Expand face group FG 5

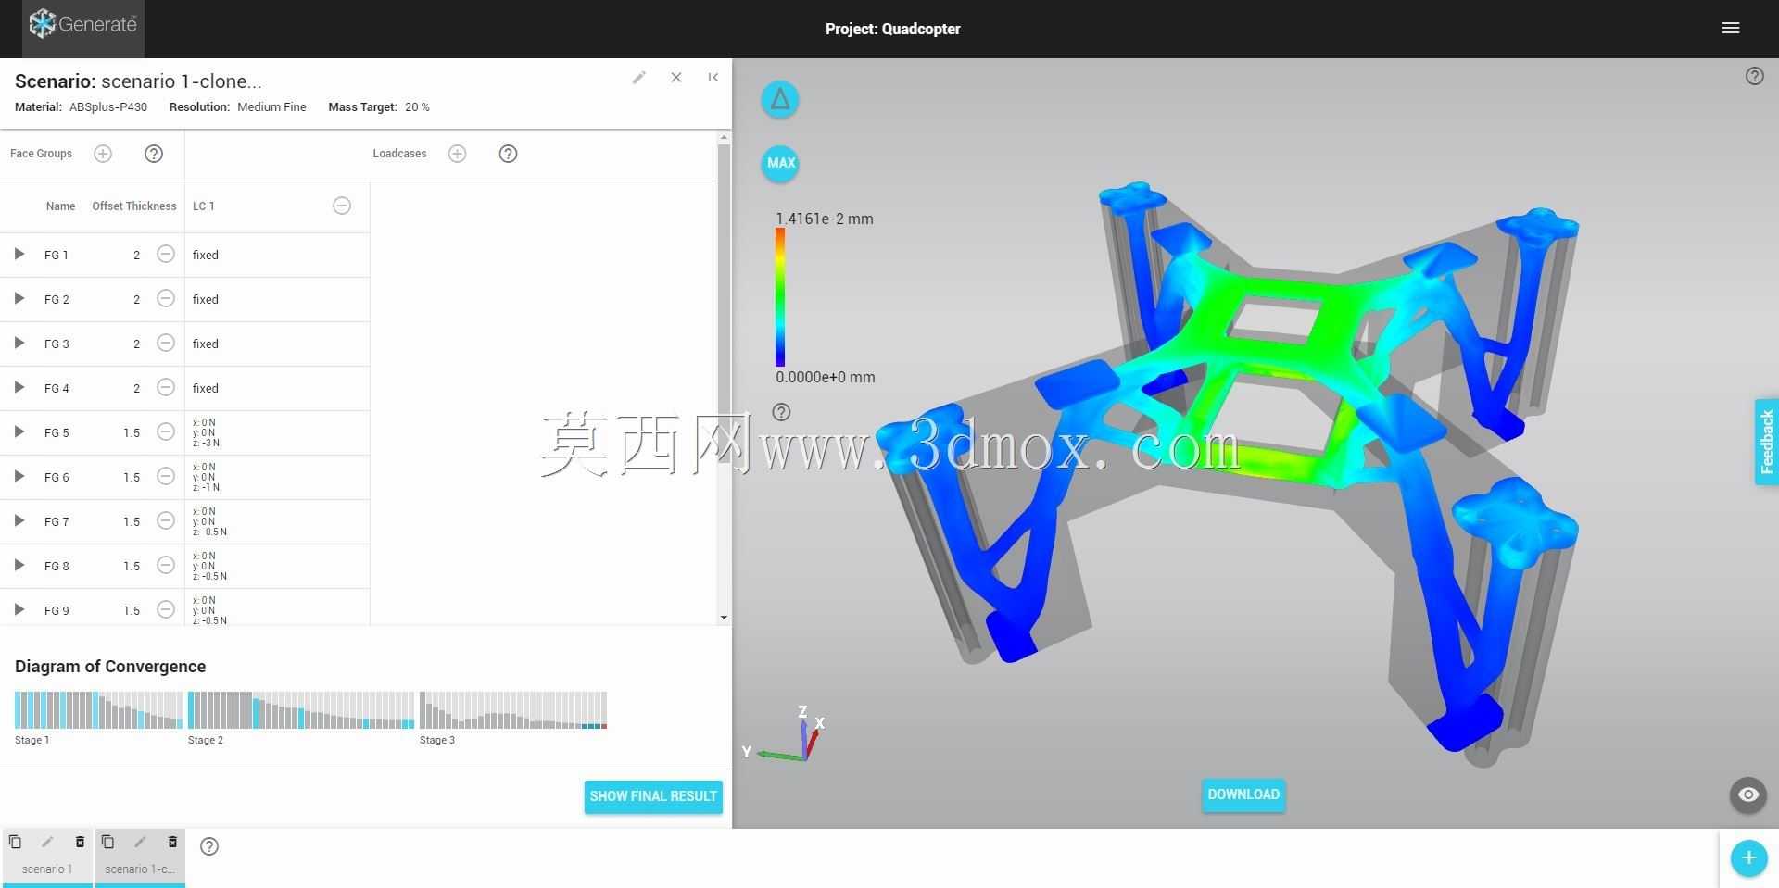19,431
